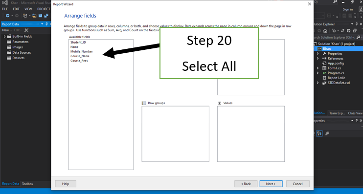Viewport: 363px width, 194px height.
Task: Click the Save All icon in toolbar
Action: coord(46,16)
